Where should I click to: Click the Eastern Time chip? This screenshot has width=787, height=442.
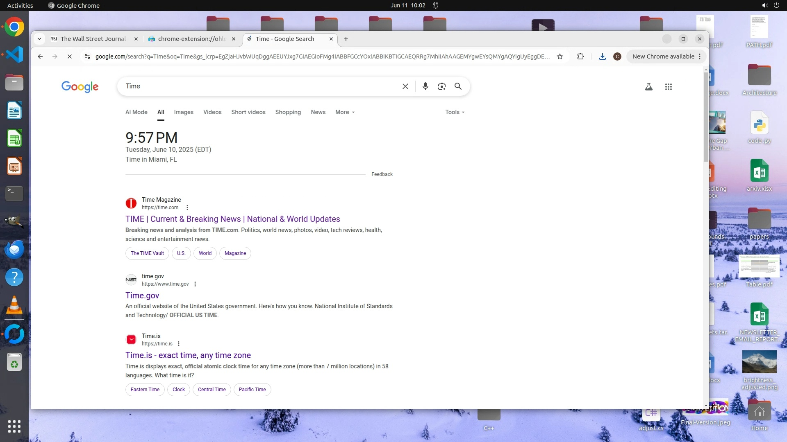[x=145, y=390]
